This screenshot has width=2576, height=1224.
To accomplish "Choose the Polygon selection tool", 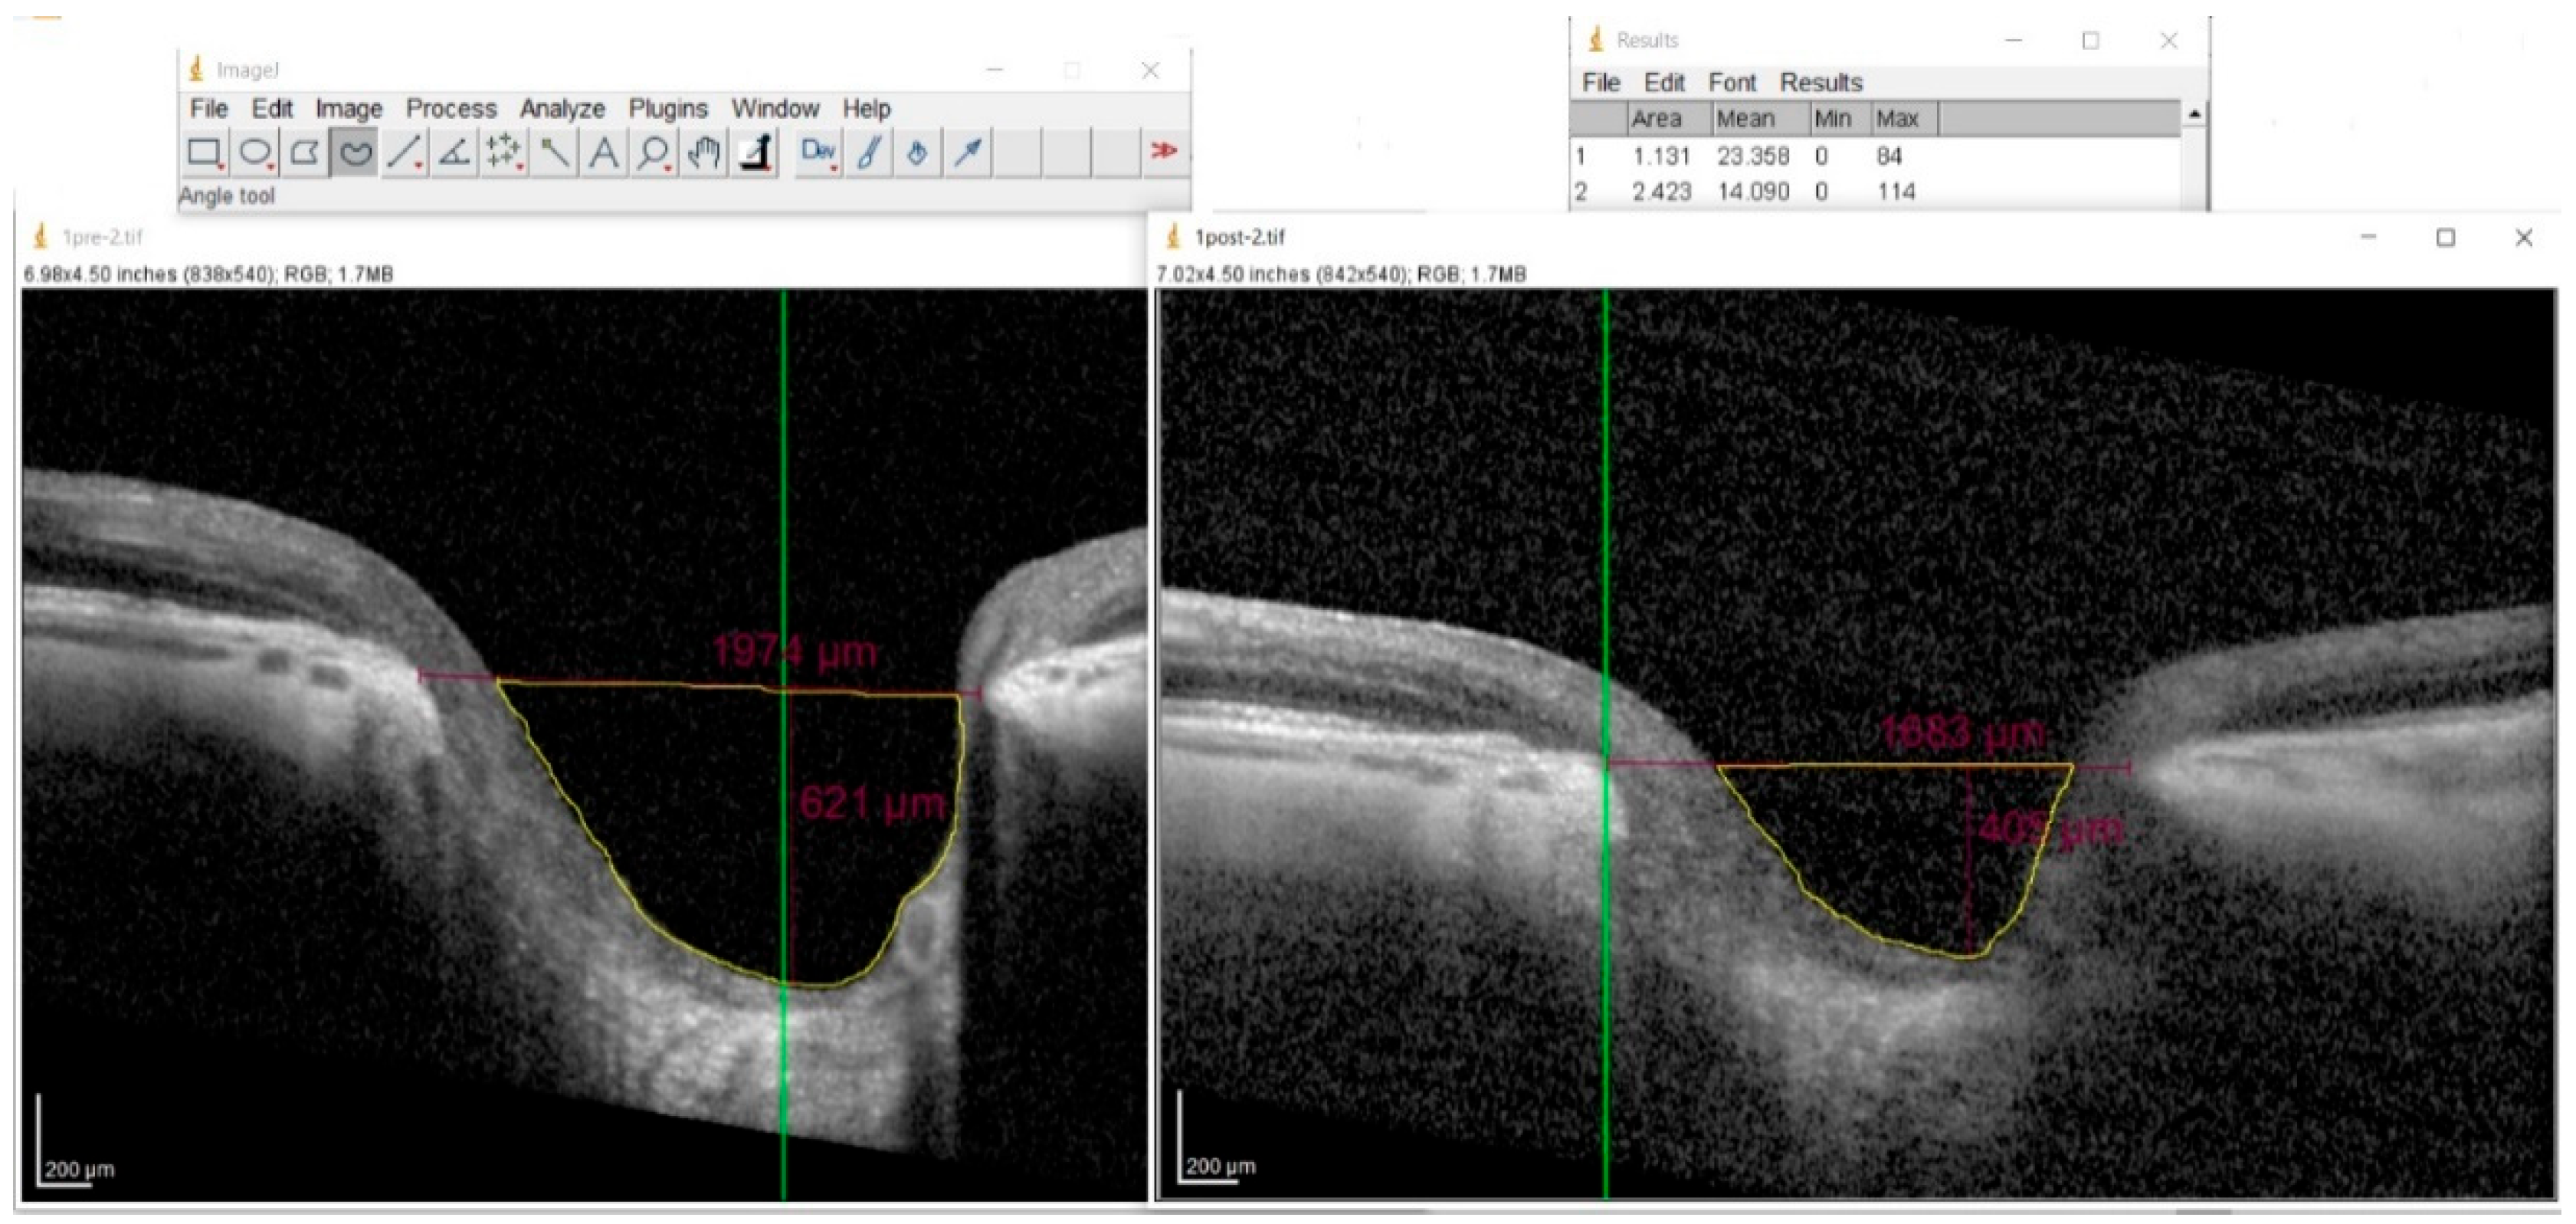I will click(x=304, y=152).
